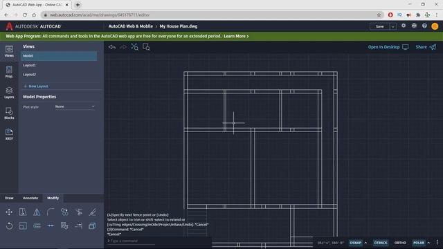Open the Plot style None dropdown
This screenshot has width=443, height=249.
(x=75, y=107)
